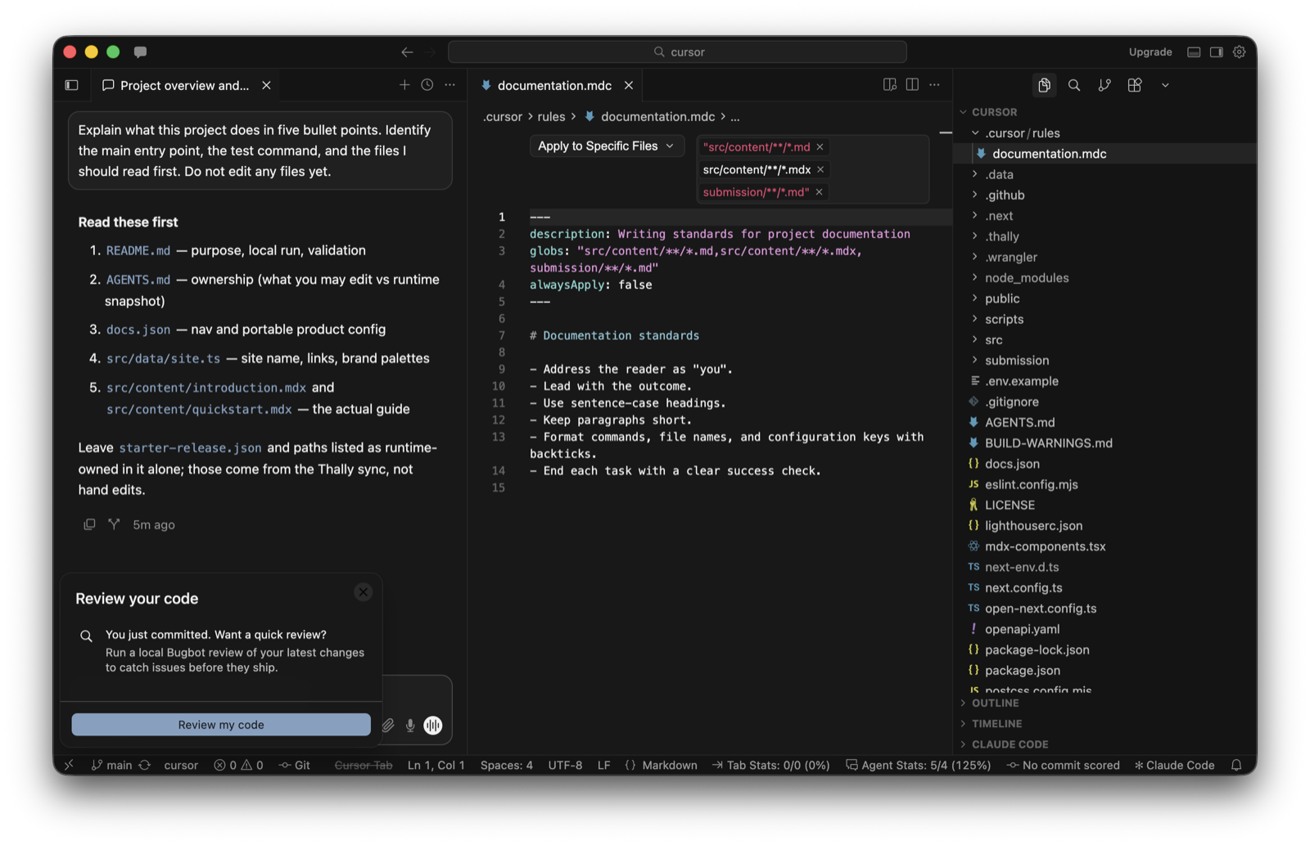
Task: Open the extensions icon in sidebar
Action: click(x=1135, y=85)
